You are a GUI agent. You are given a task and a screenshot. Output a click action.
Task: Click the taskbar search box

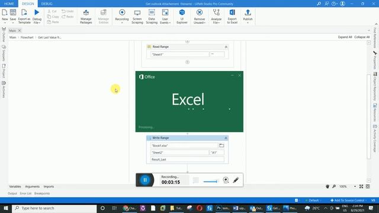pos(54,208)
